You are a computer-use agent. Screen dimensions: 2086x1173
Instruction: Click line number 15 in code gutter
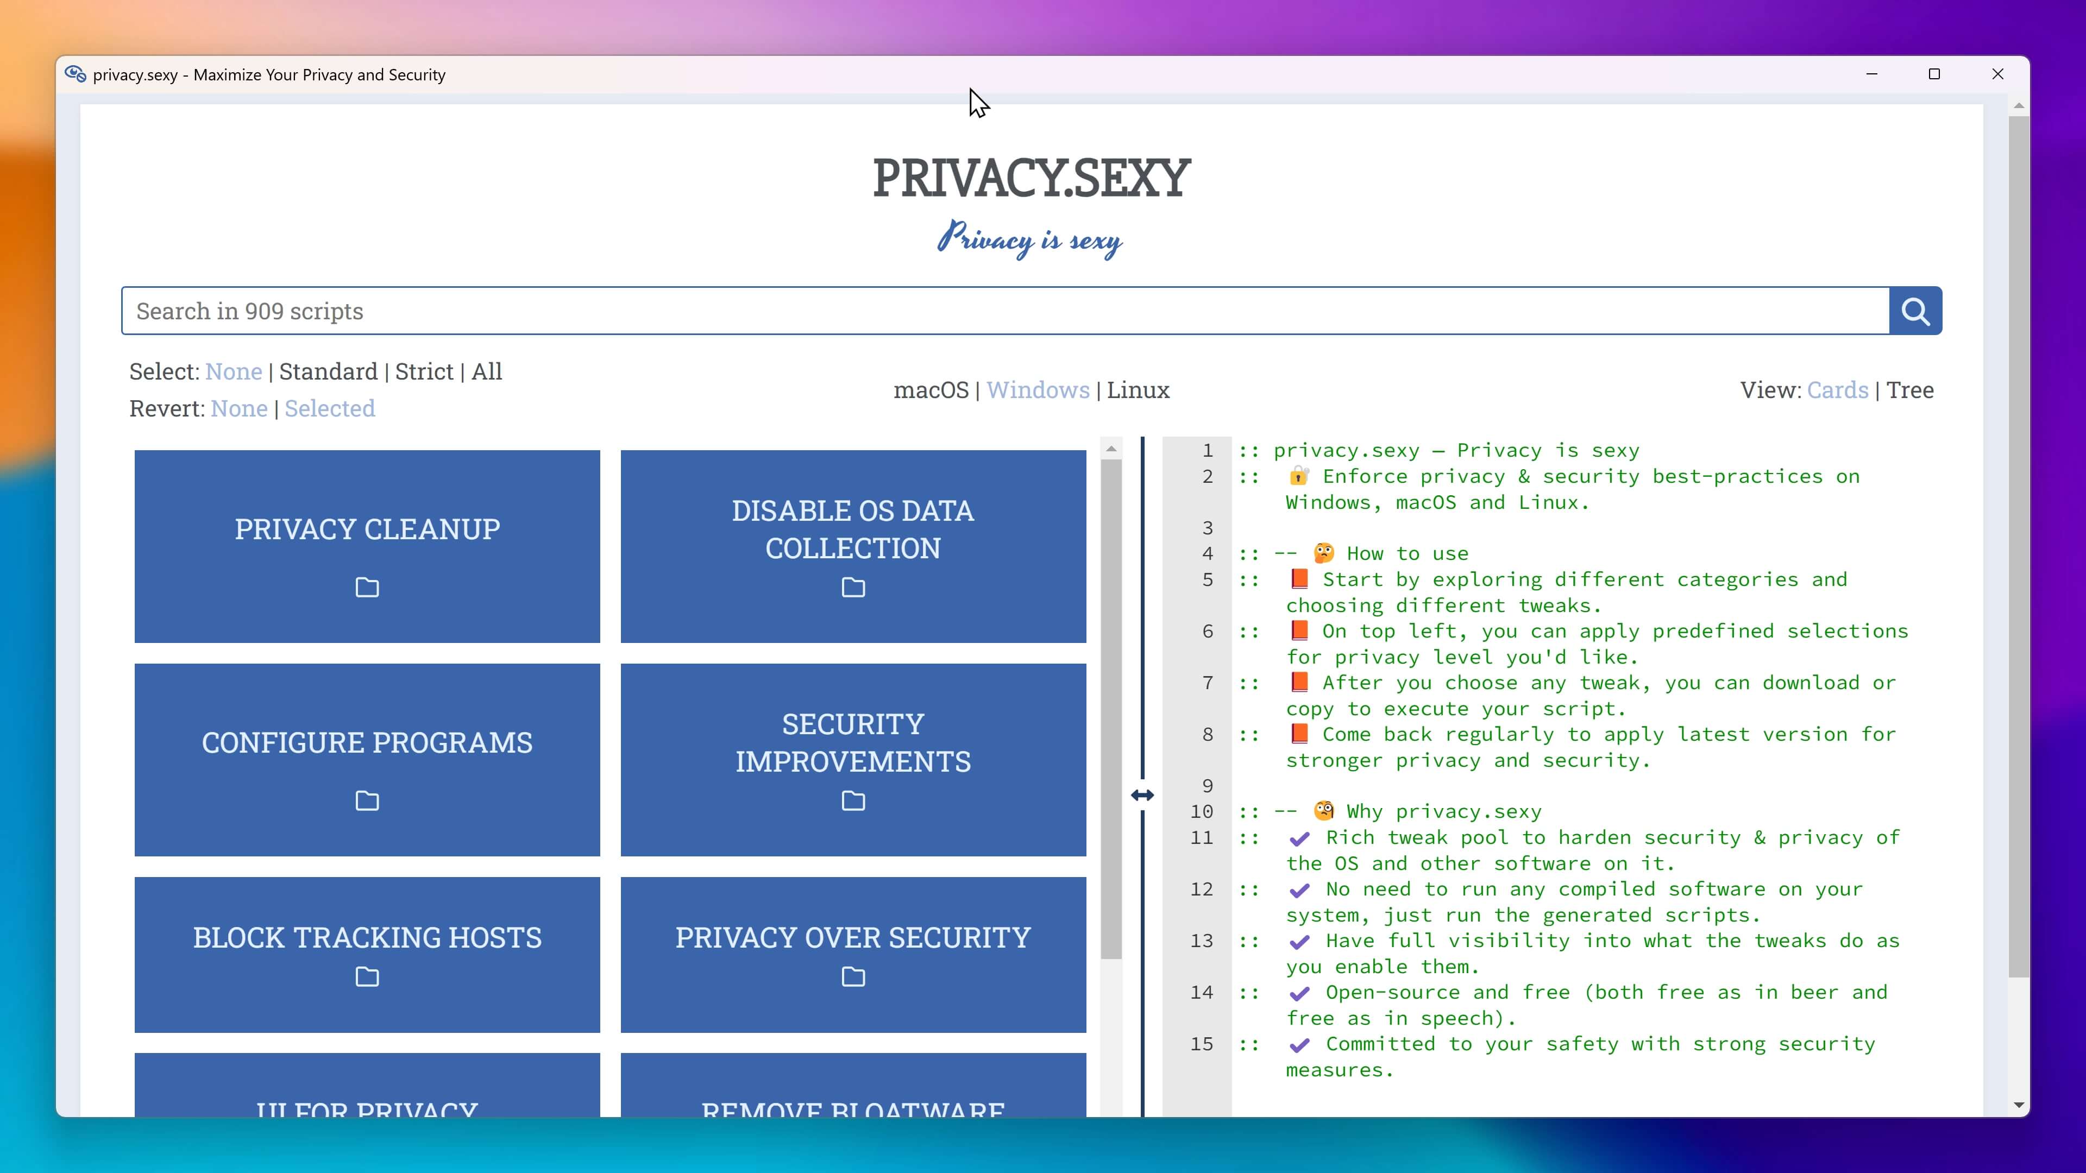tap(1202, 1044)
